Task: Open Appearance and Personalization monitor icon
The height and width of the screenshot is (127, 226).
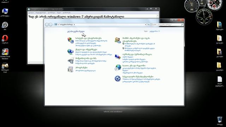Action: point(118,56)
